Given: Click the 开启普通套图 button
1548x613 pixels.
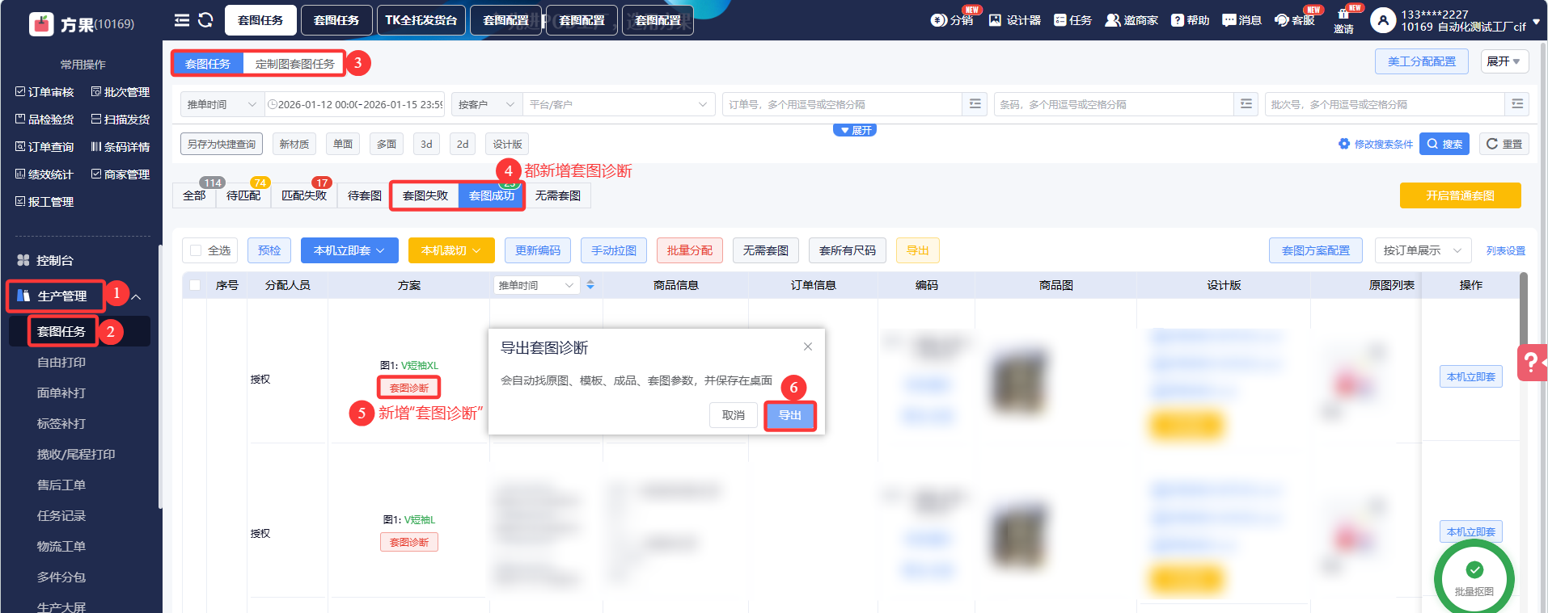Looking at the screenshot, I should point(1460,195).
